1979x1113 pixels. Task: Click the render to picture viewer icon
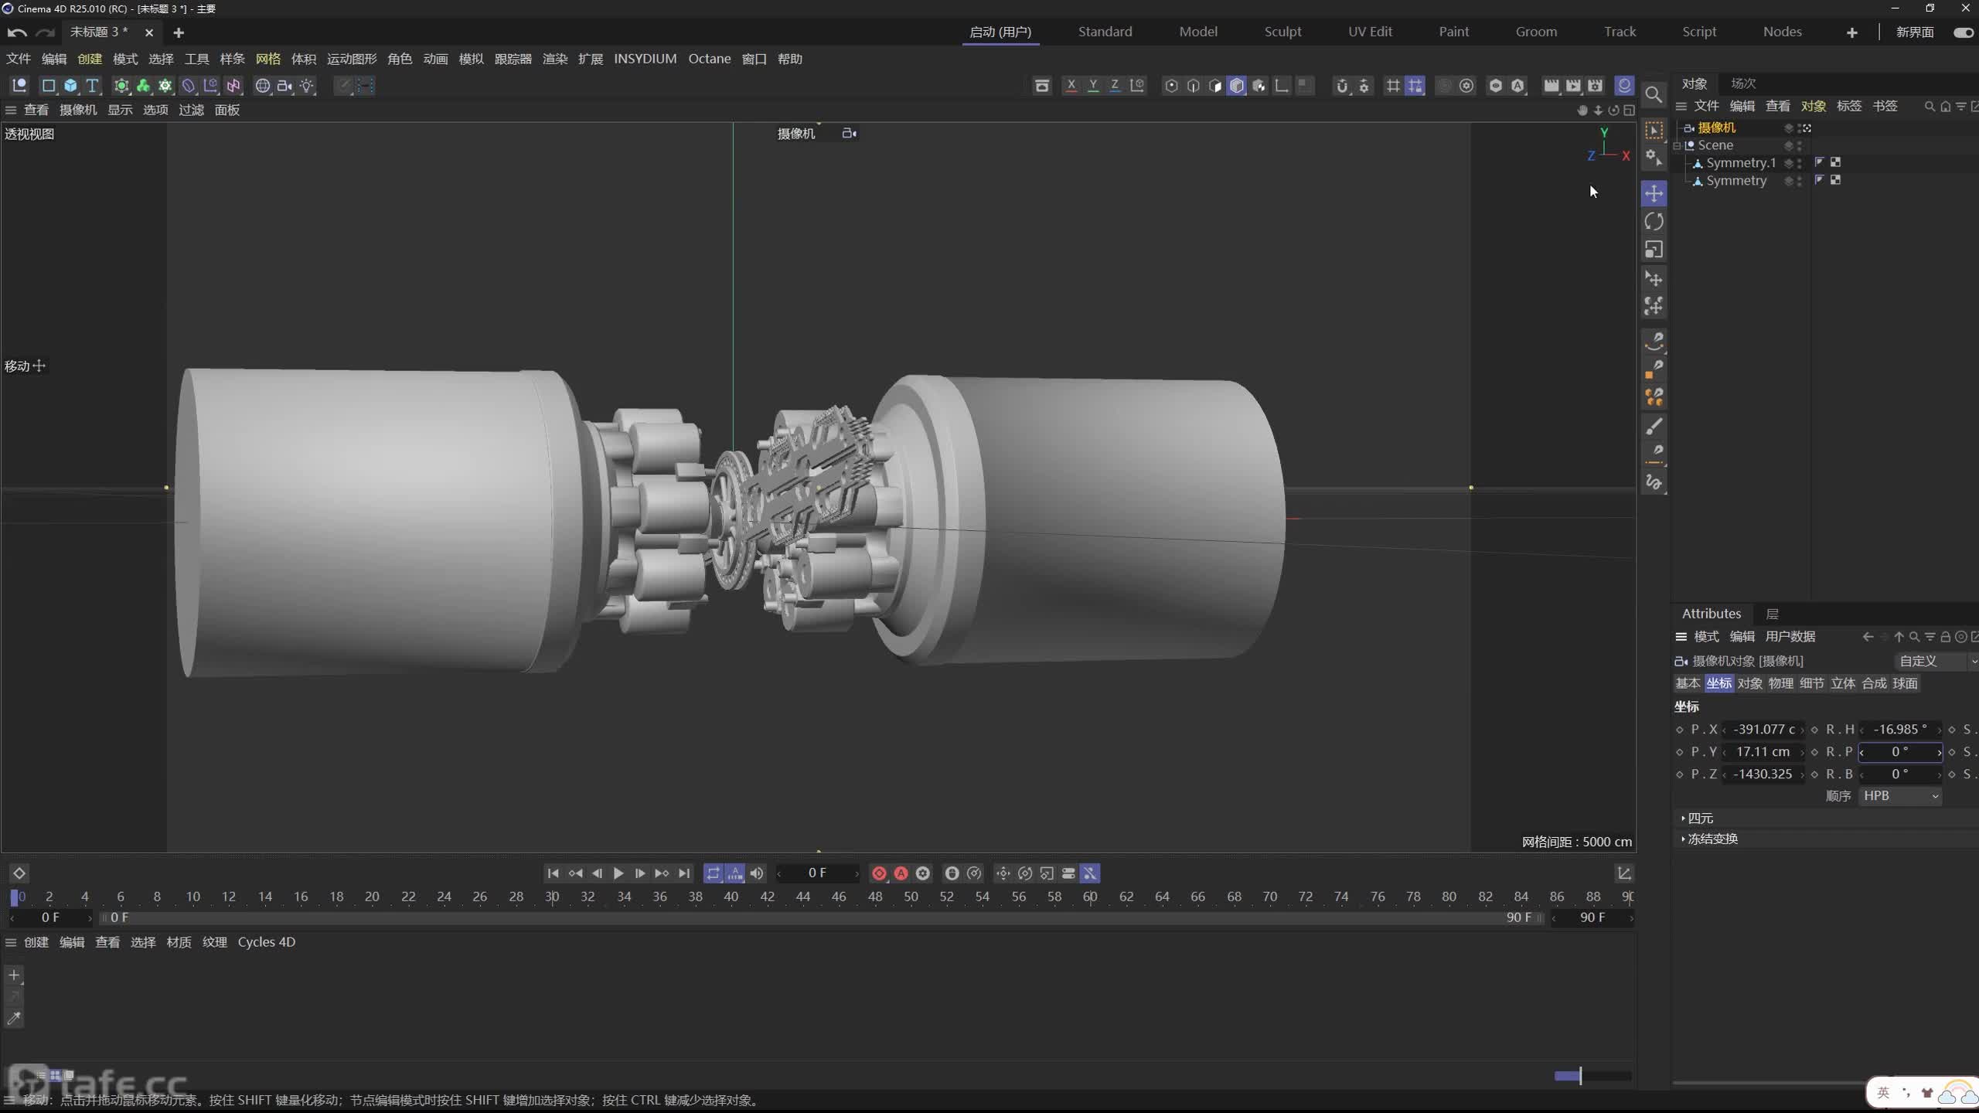point(1573,86)
